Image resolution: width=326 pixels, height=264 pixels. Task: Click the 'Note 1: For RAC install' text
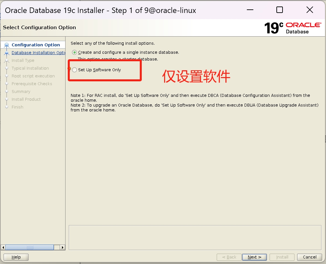click(190, 98)
